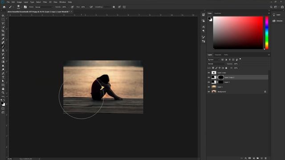285x160 pixels.
Task: Open the Libraries panel
Action: tap(277, 21)
